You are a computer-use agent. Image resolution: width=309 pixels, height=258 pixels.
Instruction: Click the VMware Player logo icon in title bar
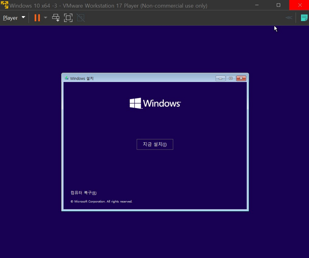[4, 5]
